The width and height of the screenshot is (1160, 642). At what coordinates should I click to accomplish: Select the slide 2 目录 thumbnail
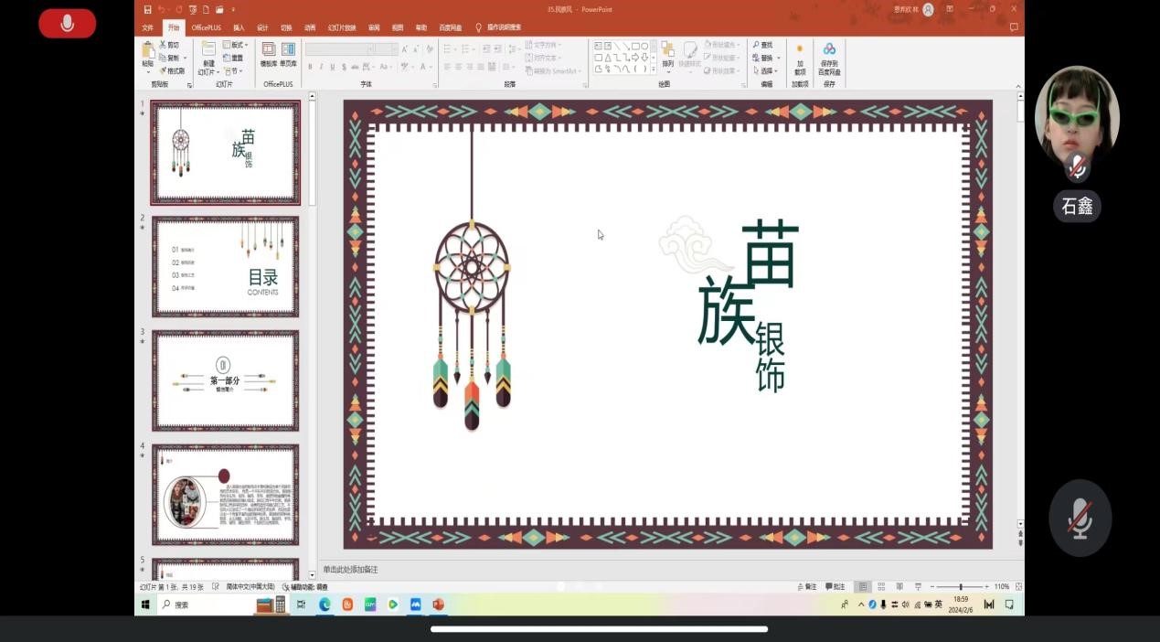[x=225, y=266]
